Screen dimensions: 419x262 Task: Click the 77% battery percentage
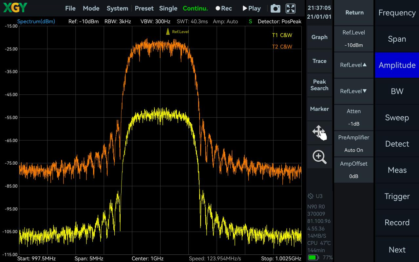pos(328,257)
